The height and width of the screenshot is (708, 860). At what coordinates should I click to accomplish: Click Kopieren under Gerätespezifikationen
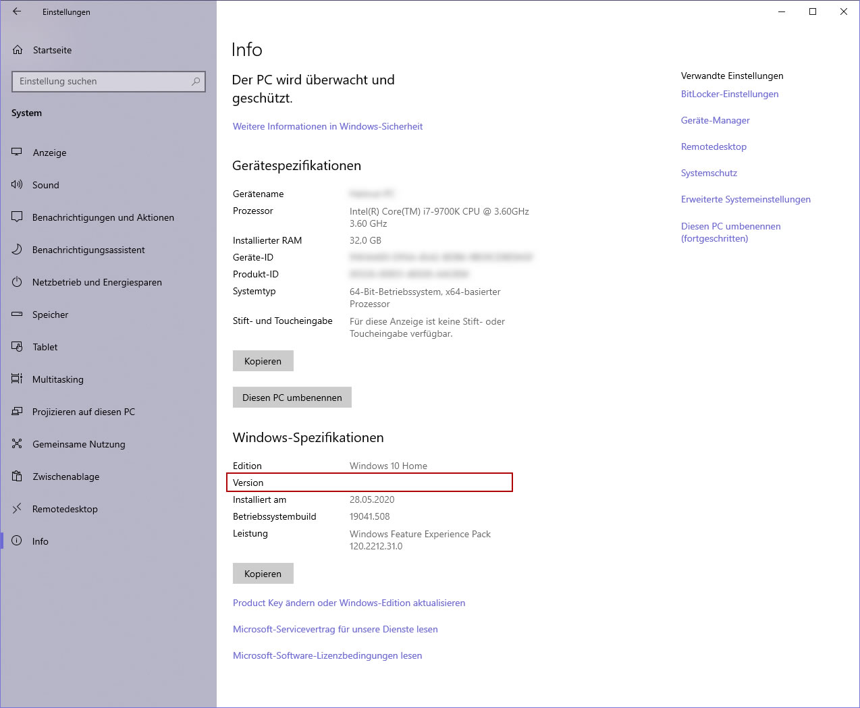[263, 361]
